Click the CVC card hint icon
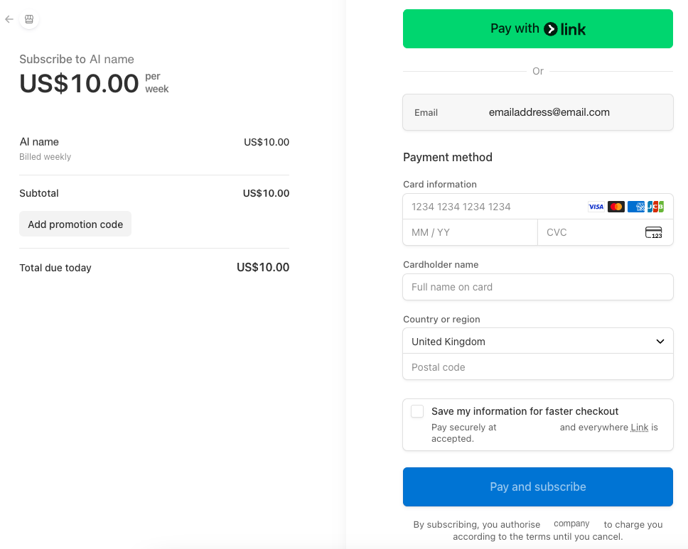This screenshot has width=688, height=549. tap(653, 232)
